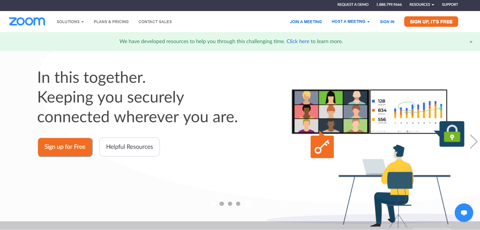Switch to the third carousel slide

point(230,204)
